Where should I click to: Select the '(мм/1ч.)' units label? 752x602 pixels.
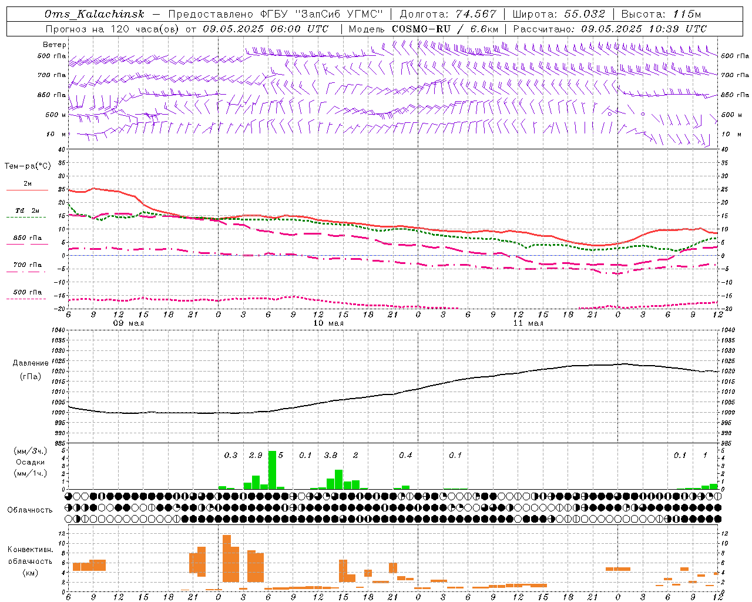tap(30, 473)
